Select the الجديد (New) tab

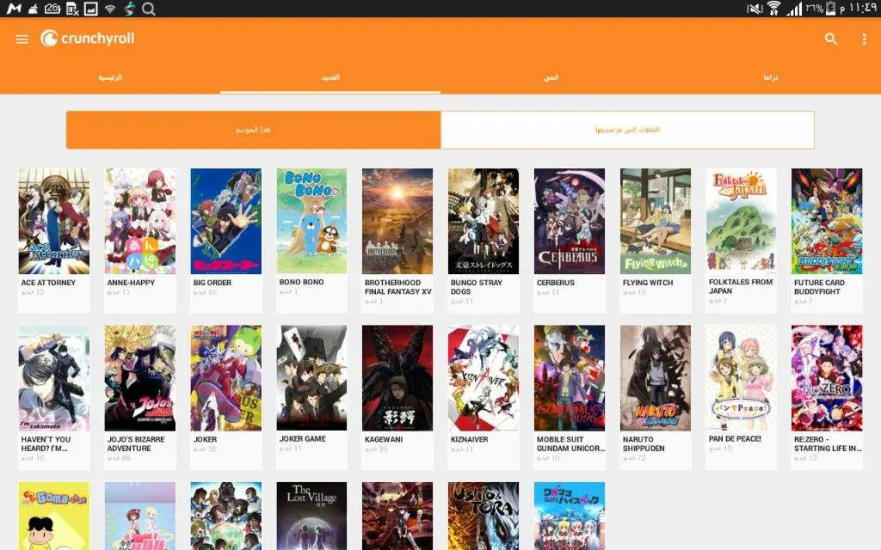point(330,77)
